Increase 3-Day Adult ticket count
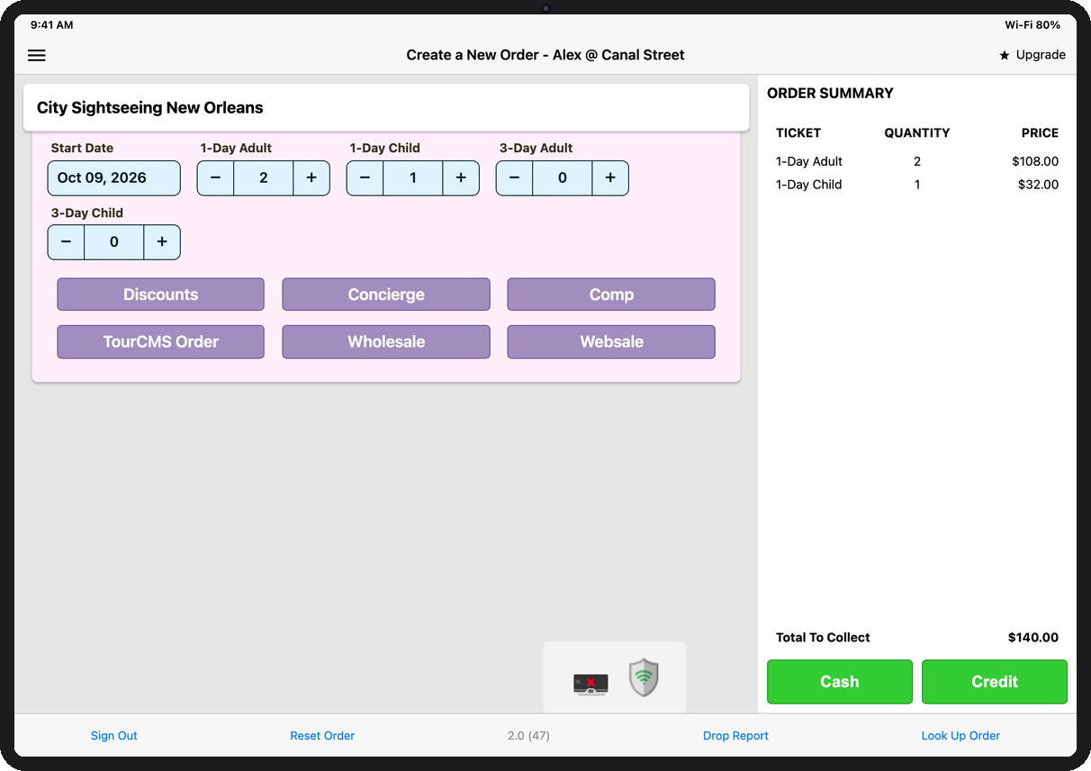The image size is (1091, 771). (610, 178)
